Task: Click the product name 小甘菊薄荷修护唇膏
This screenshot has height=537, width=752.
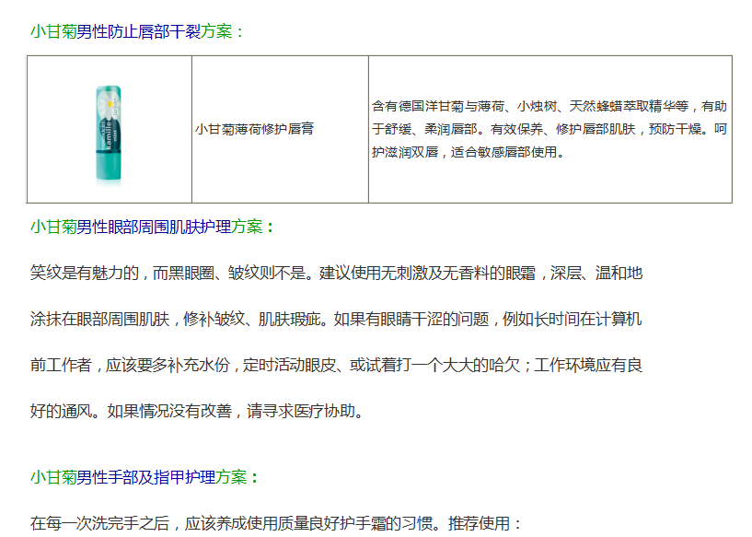Action: (x=254, y=129)
